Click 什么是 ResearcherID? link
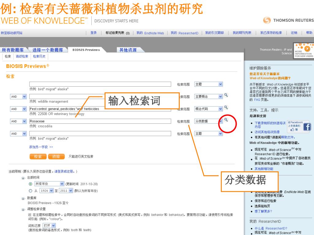The height and width of the screenshot is (235, 314). tap(271, 228)
